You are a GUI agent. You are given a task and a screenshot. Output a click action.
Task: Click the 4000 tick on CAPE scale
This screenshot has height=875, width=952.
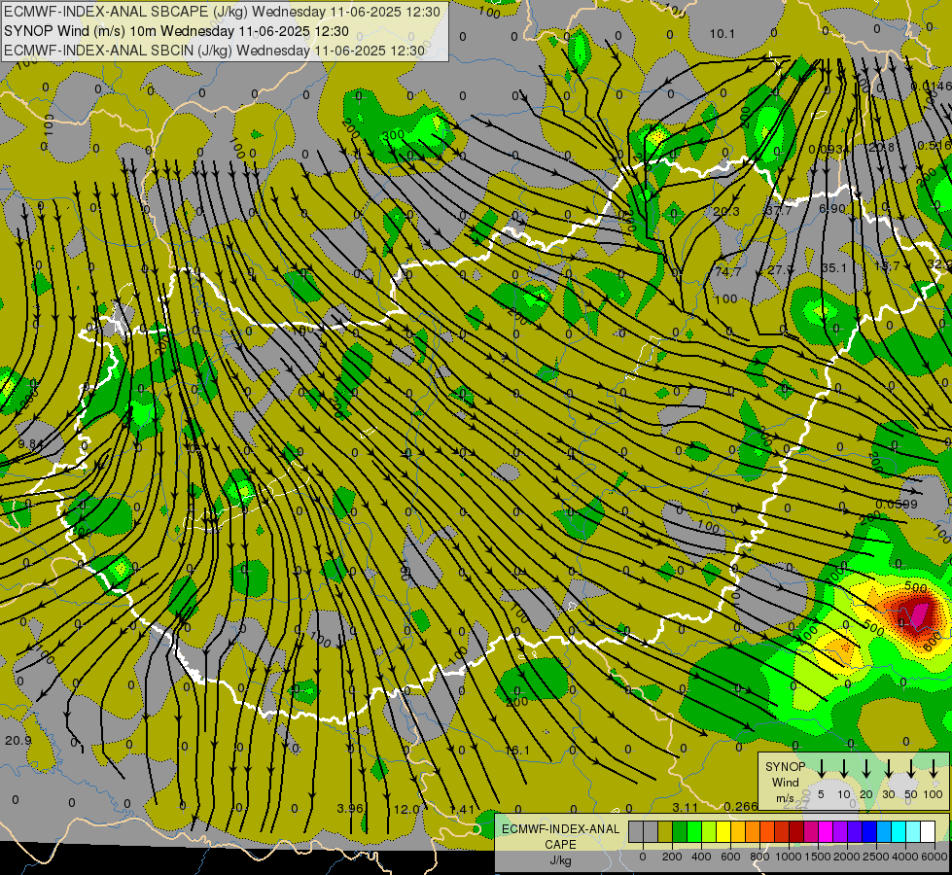coord(906,857)
